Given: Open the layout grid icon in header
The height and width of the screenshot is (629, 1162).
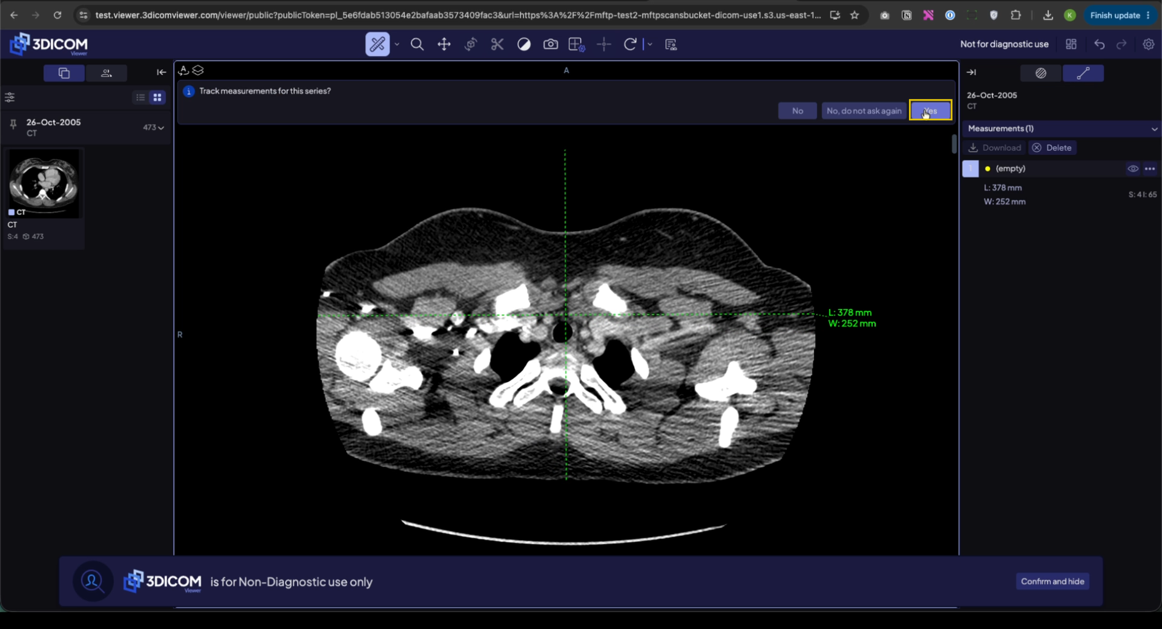Looking at the screenshot, I should (1071, 44).
